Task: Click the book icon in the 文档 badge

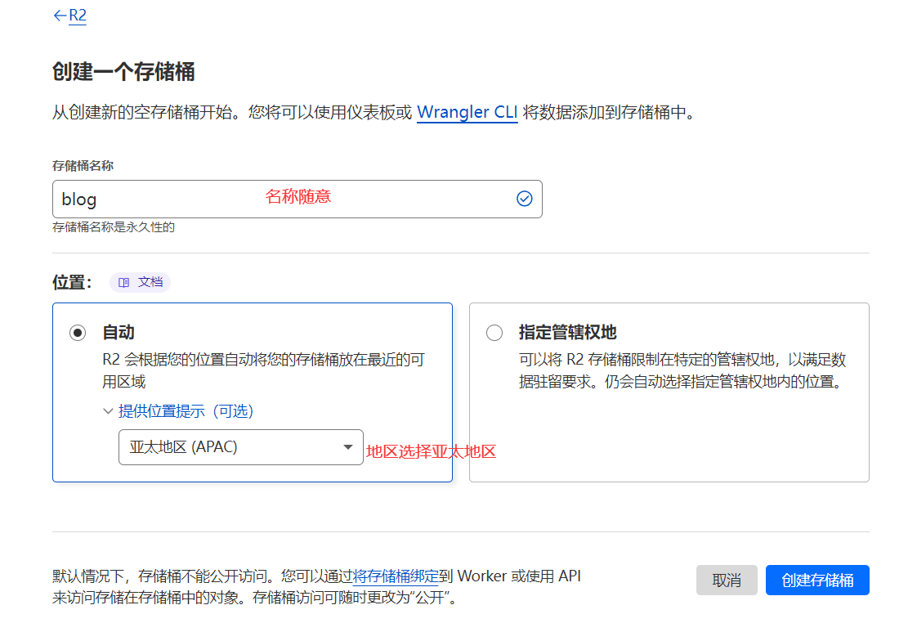Action: point(124,282)
